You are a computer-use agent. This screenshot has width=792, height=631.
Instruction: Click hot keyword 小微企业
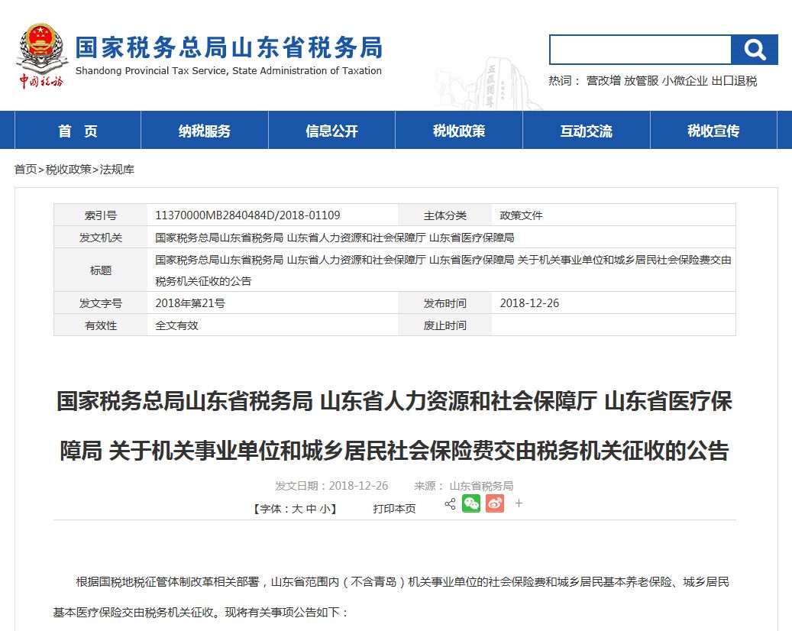click(685, 81)
